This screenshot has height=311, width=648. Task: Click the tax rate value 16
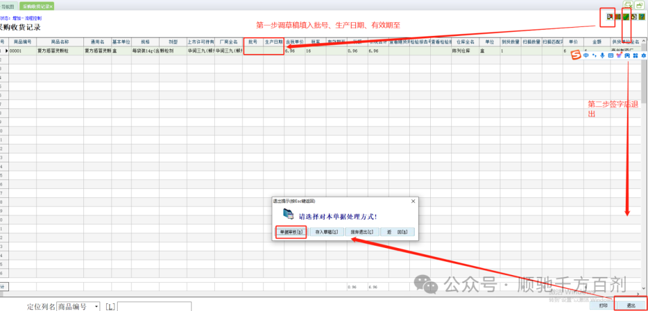(x=316, y=51)
